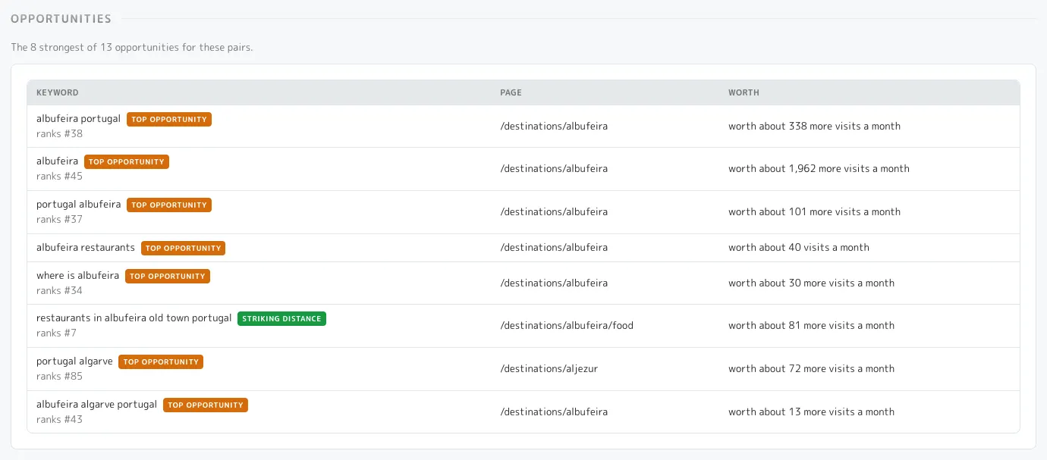Screen dimensions: 1047x460
Task: Click the WORTH column header
Action: pyautogui.click(x=744, y=92)
